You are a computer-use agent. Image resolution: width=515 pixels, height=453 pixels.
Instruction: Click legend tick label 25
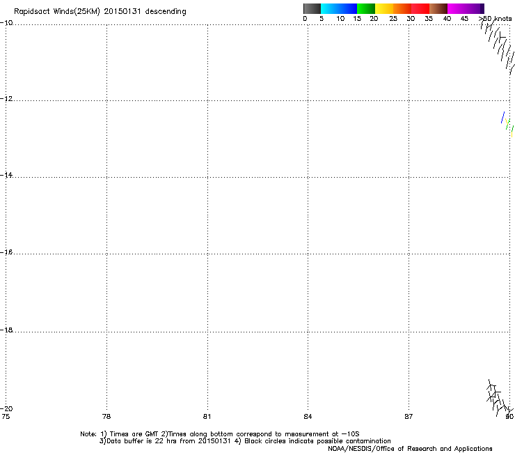[x=393, y=19]
